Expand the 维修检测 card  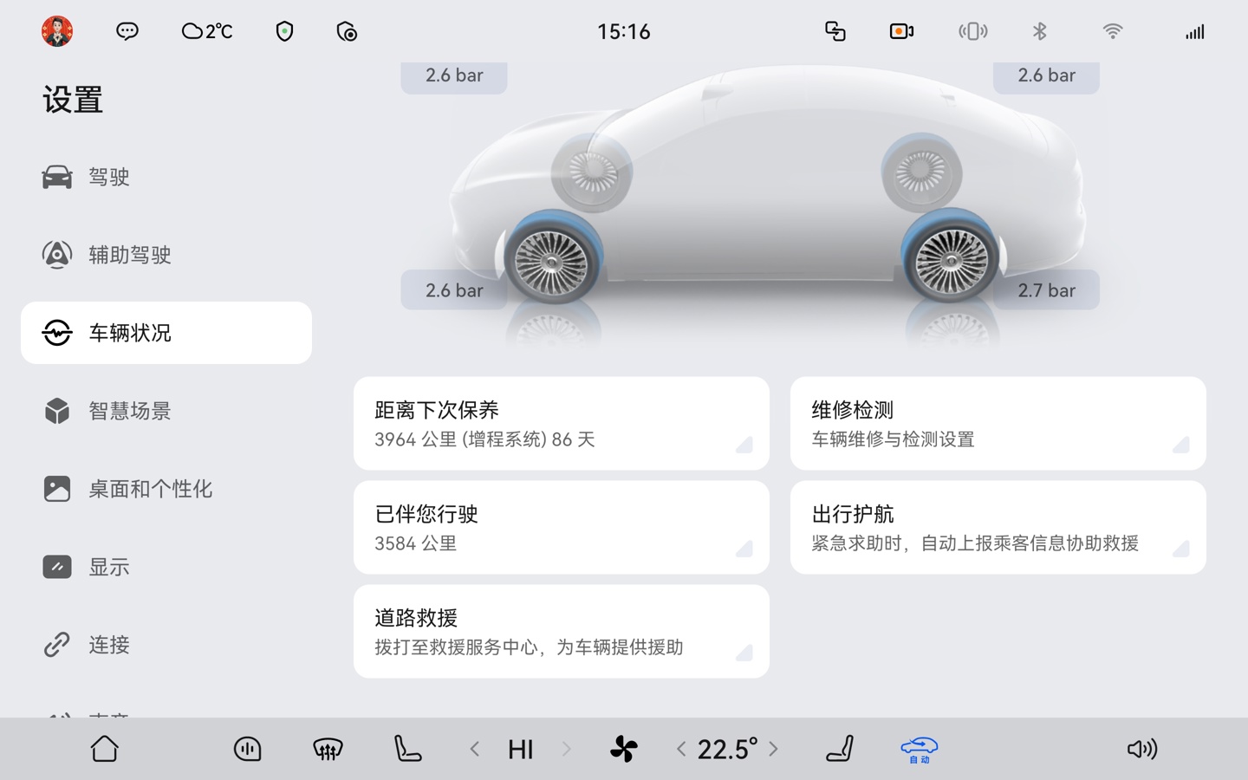(998, 424)
